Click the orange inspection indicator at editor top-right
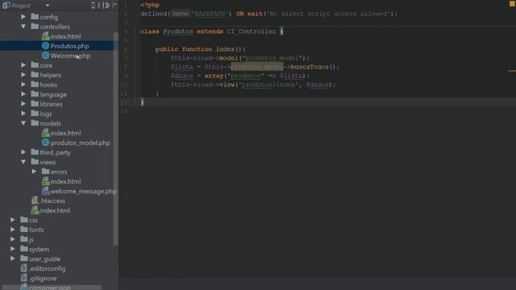The image size is (516, 290). point(512,4)
